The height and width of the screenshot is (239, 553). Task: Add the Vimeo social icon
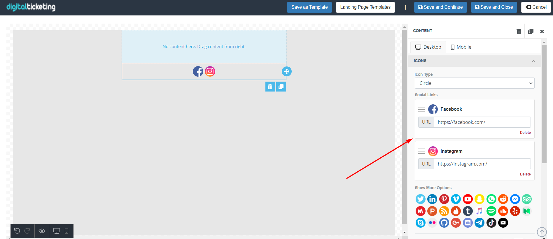tap(456, 199)
